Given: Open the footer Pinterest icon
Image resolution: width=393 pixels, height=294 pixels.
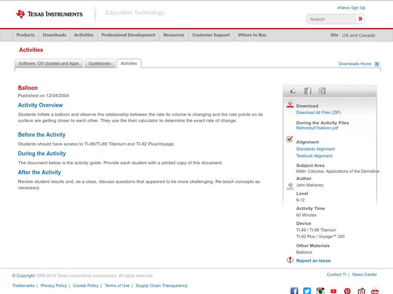Looking at the screenshot, I should [347, 291].
